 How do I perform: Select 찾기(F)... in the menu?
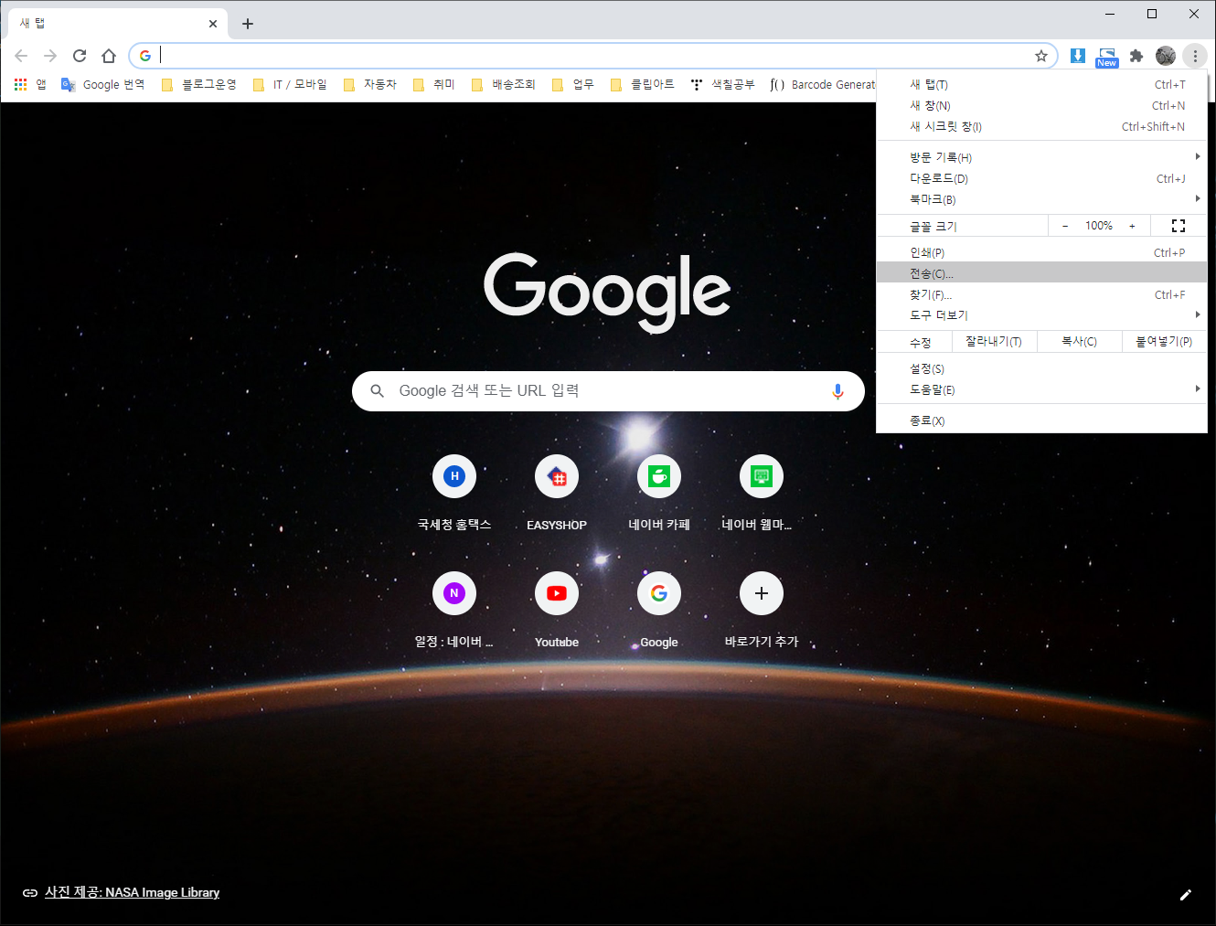tap(1041, 294)
